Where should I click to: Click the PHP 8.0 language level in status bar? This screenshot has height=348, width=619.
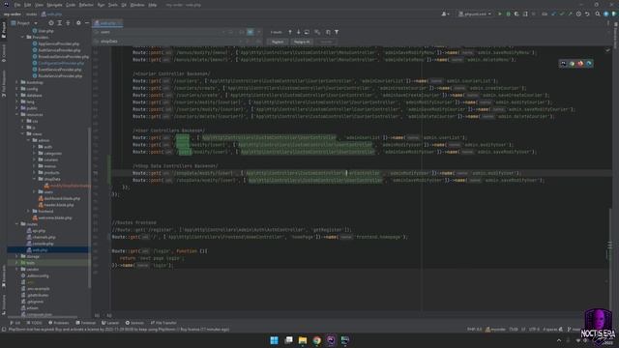(475, 329)
